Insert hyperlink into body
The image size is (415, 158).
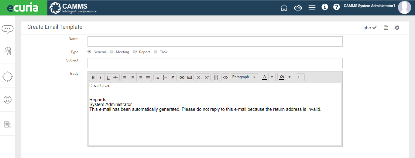pyautogui.click(x=182, y=77)
